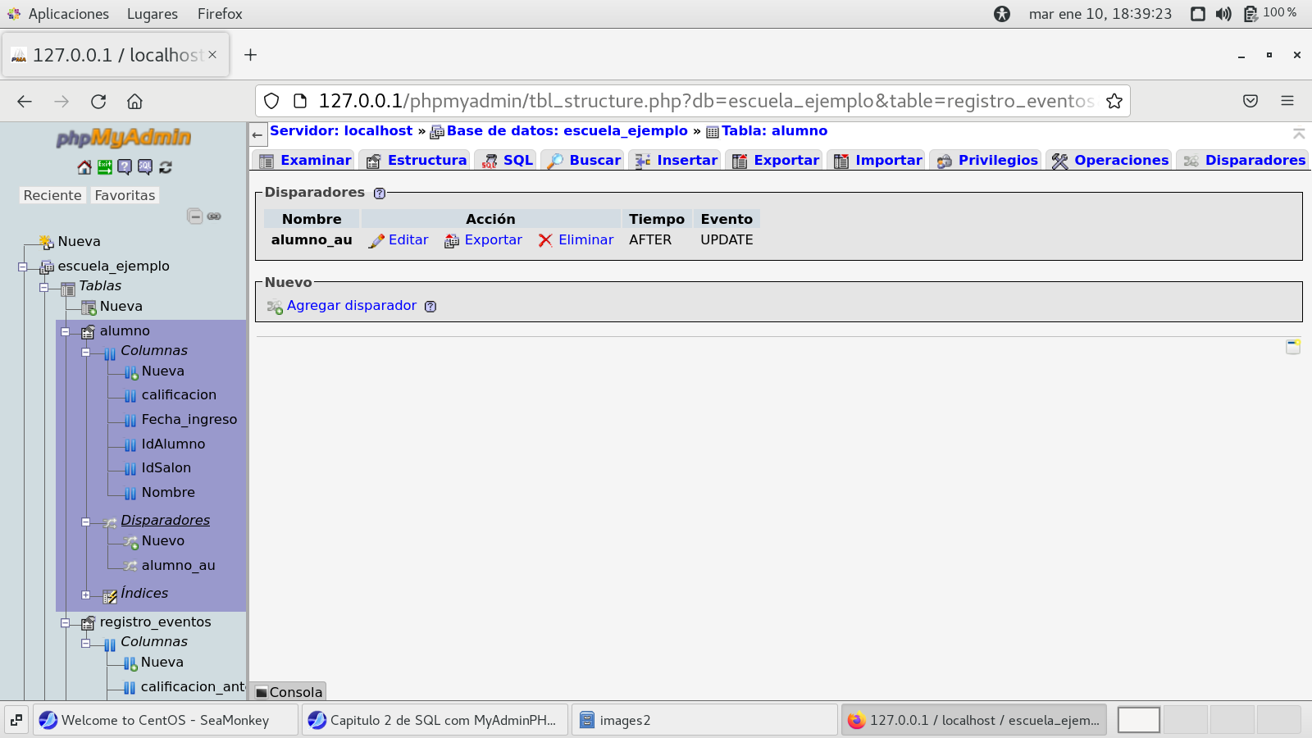Expand the Índices node under alumno

(x=86, y=594)
